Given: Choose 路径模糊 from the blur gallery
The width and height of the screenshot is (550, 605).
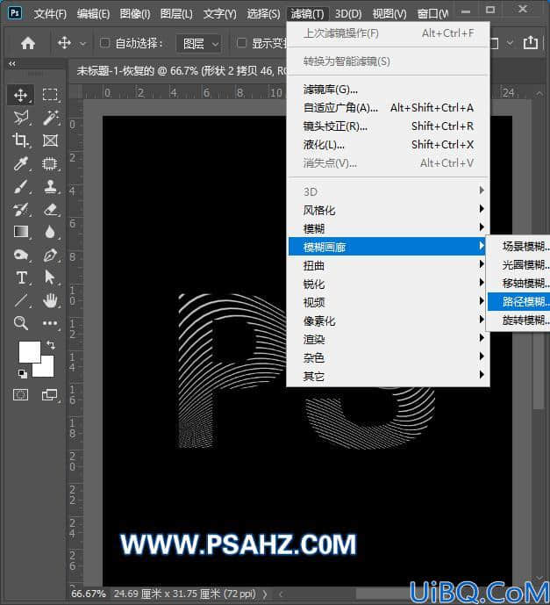Looking at the screenshot, I should point(518,301).
